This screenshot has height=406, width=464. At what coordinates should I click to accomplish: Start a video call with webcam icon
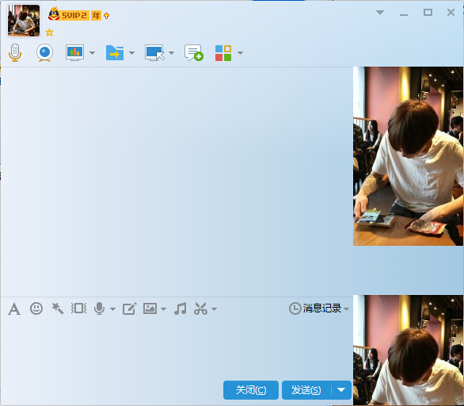click(x=44, y=53)
